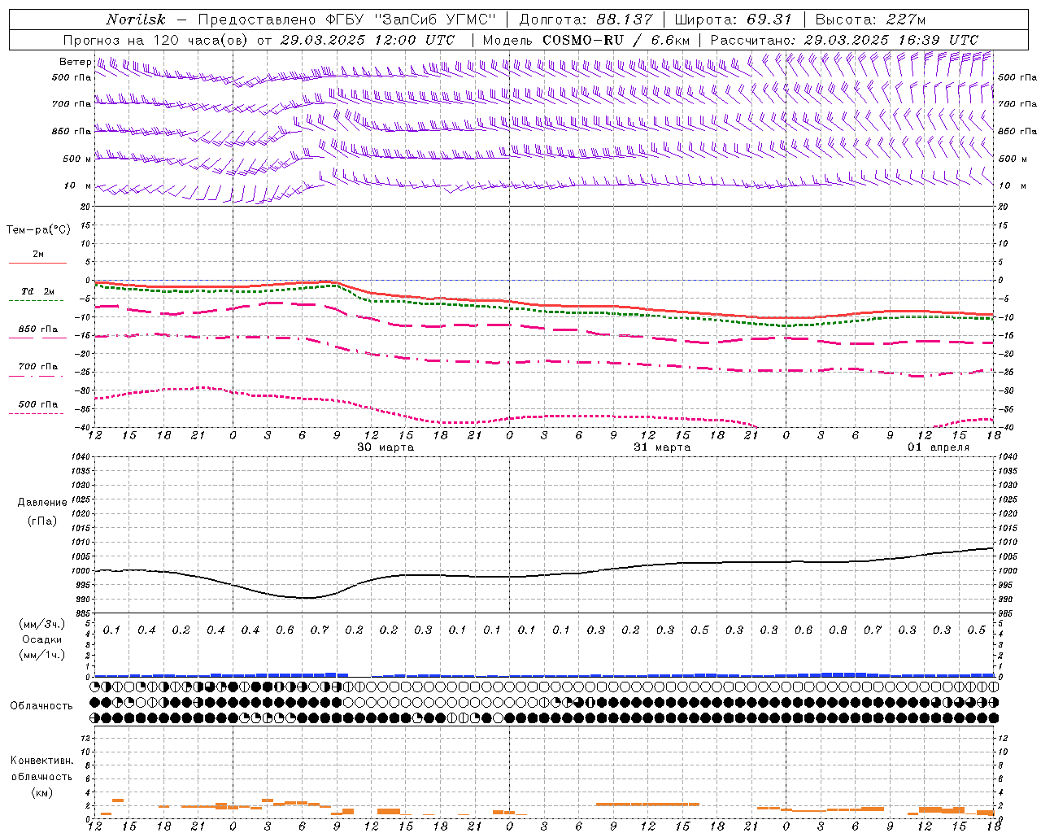The height and width of the screenshot is (833, 1041).
Task: Select the 0.8 precipitation value
Action: point(838,630)
